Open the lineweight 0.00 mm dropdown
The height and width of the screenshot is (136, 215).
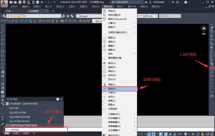[x=156, y=16]
